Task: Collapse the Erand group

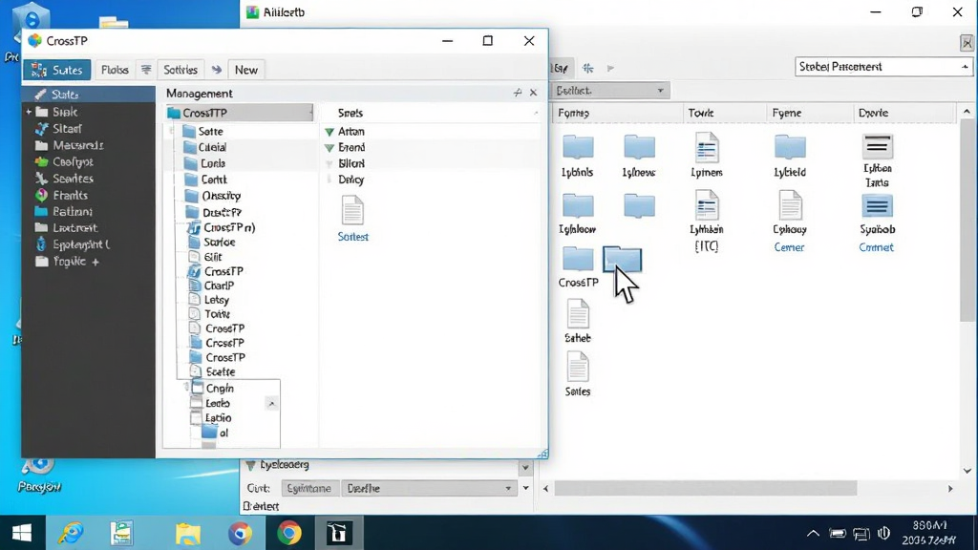Action: pos(330,148)
